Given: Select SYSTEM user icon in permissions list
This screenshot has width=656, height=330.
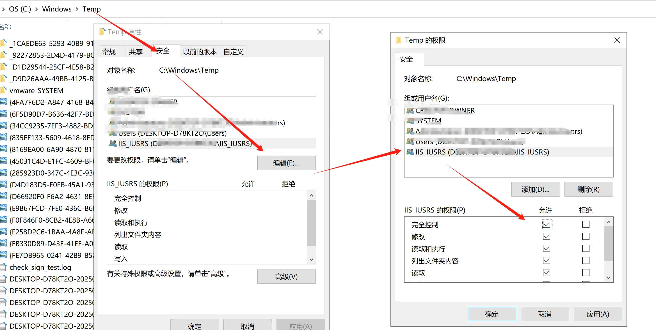Looking at the screenshot, I should point(410,121).
